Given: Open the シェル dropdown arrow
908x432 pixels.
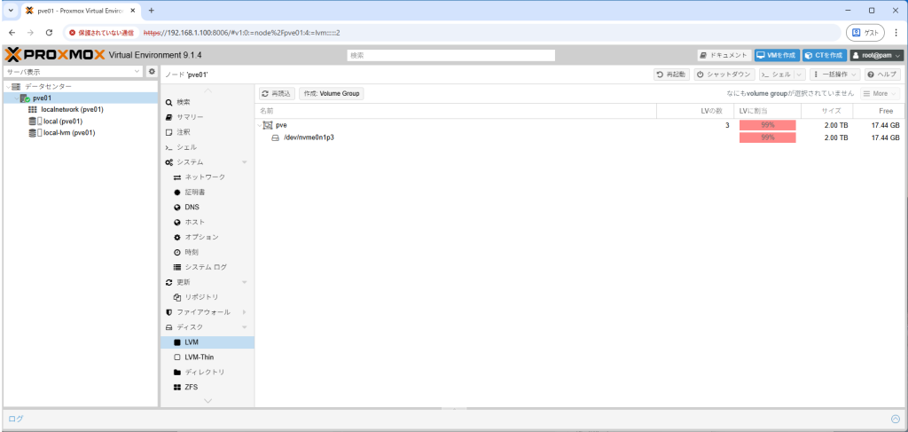Looking at the screenshot, I should click(800, 75).
